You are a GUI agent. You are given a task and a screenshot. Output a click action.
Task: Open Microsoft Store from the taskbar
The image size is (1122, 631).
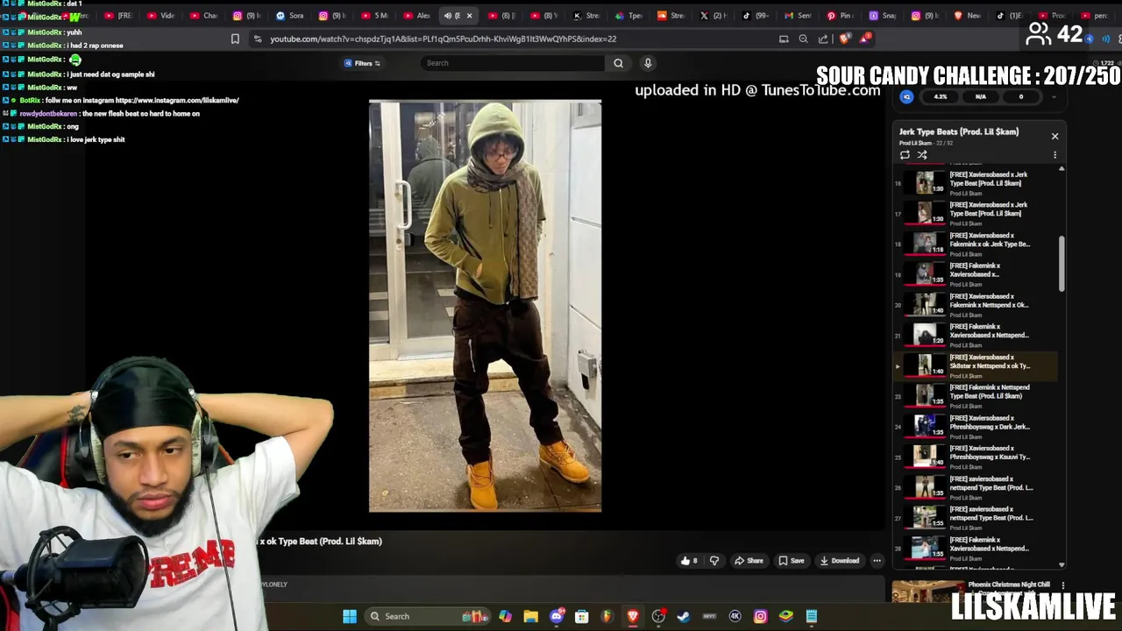click(x=581, y=616)
